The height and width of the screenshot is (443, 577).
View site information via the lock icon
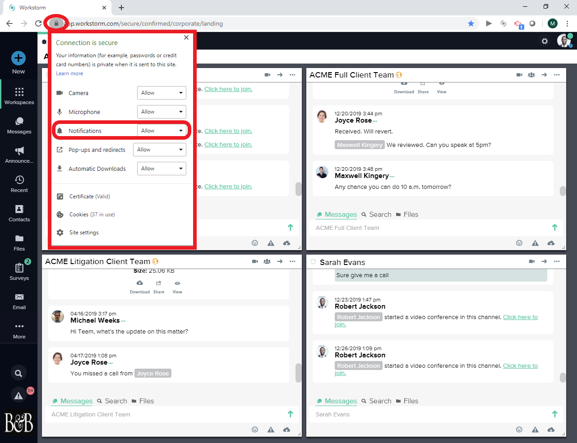(56, 23)
